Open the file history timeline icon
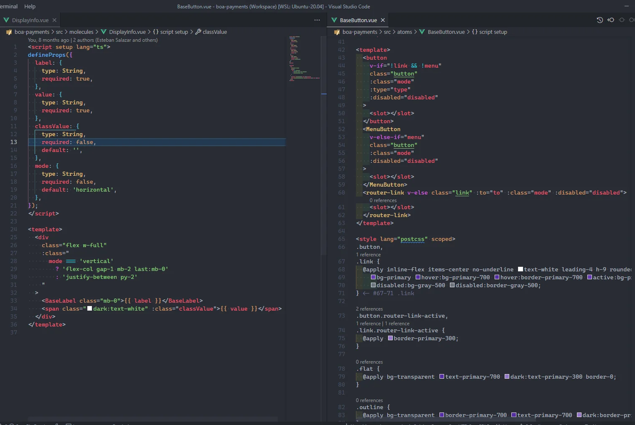 pyautogui.click(x=600, y=20)
